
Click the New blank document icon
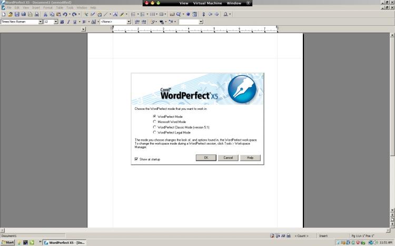[4, 14]
